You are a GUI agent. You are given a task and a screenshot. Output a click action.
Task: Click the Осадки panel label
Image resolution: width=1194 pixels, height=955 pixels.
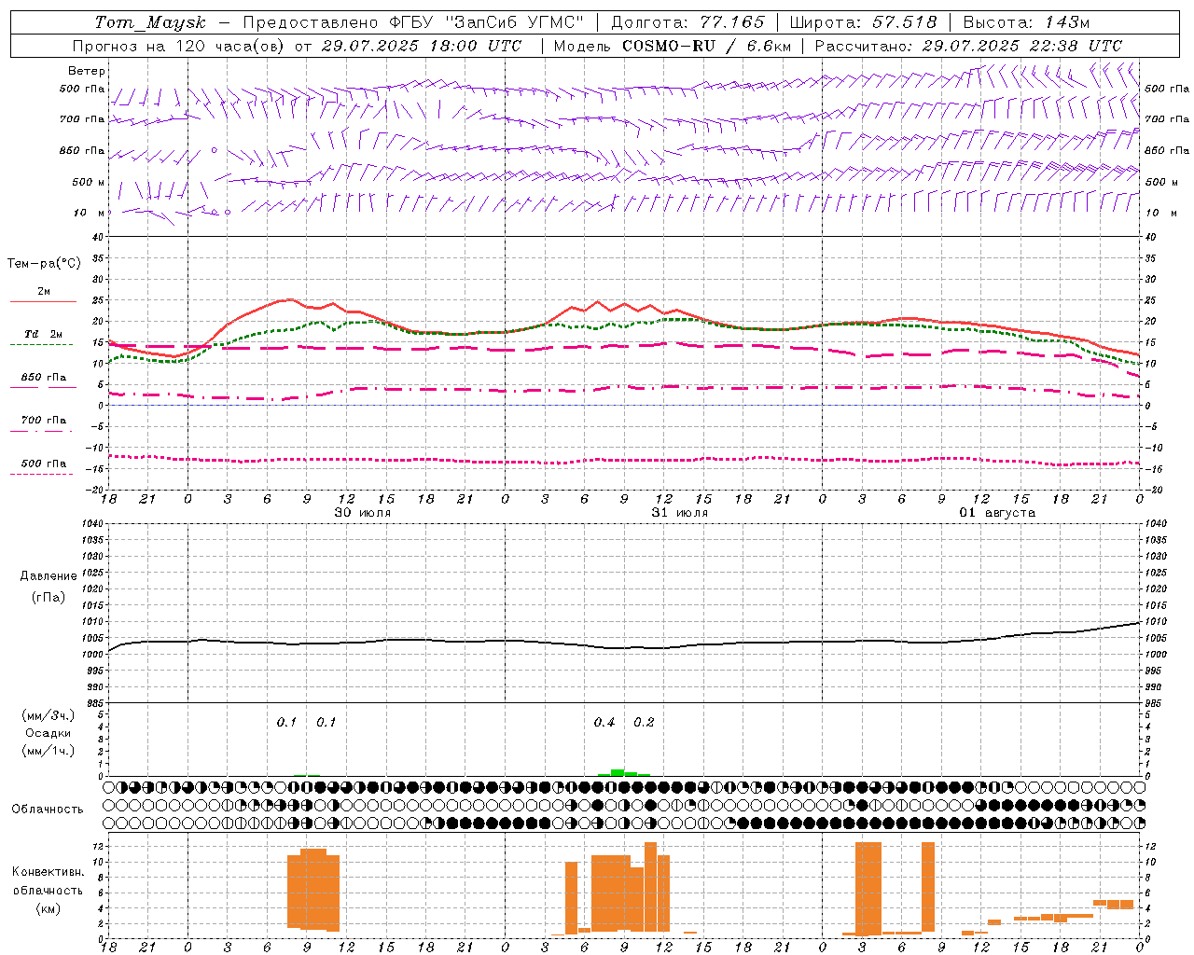click(x=49, y=734)
